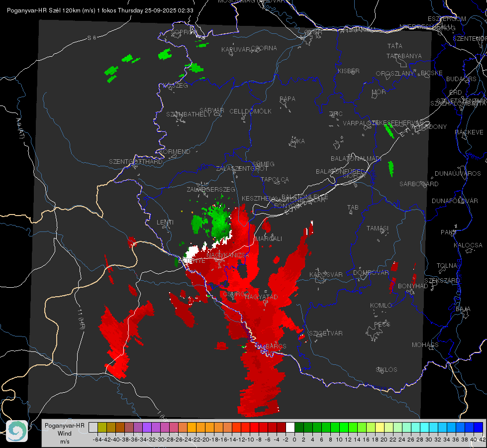The image size is (487, 448).
Task: Click the MOHÁCS city label
Action: tap(425, 345)
